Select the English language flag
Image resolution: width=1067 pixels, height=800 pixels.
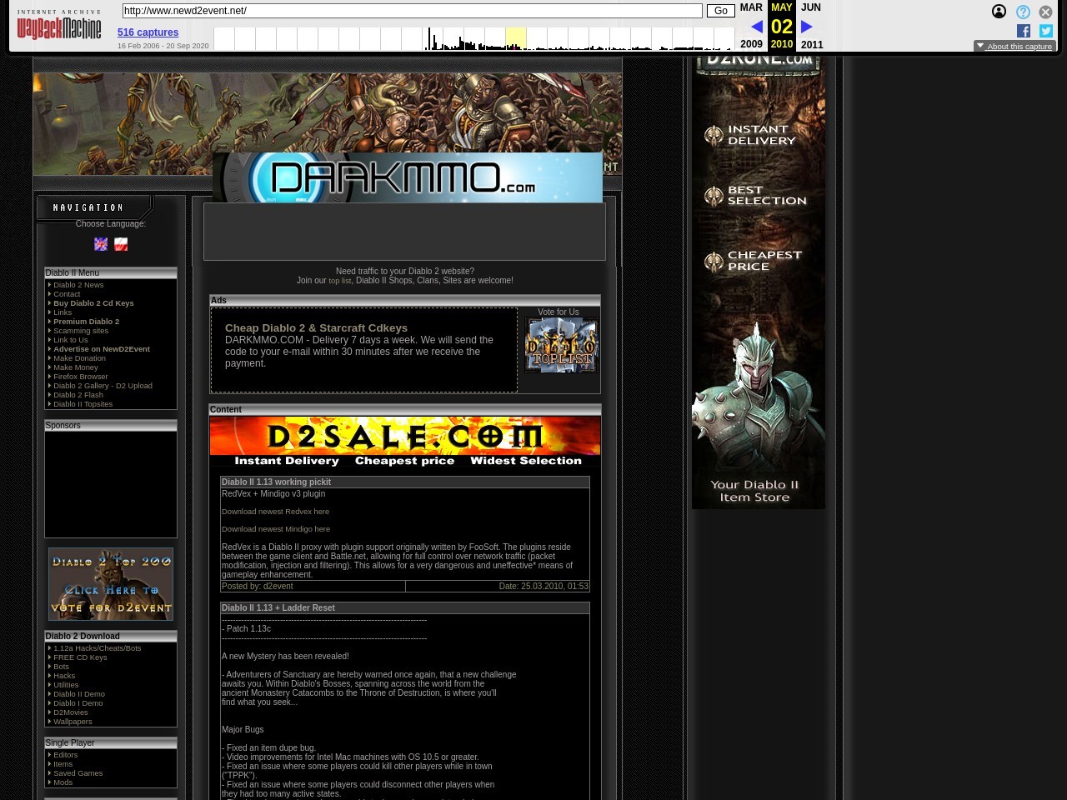[x=101, y=244]
